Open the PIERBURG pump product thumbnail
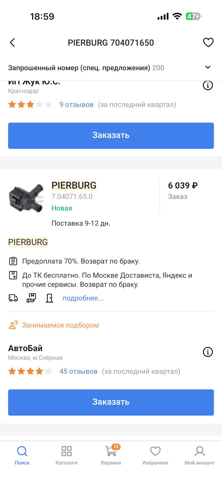Viewport: 222px width, 483px height. (26, 198)
